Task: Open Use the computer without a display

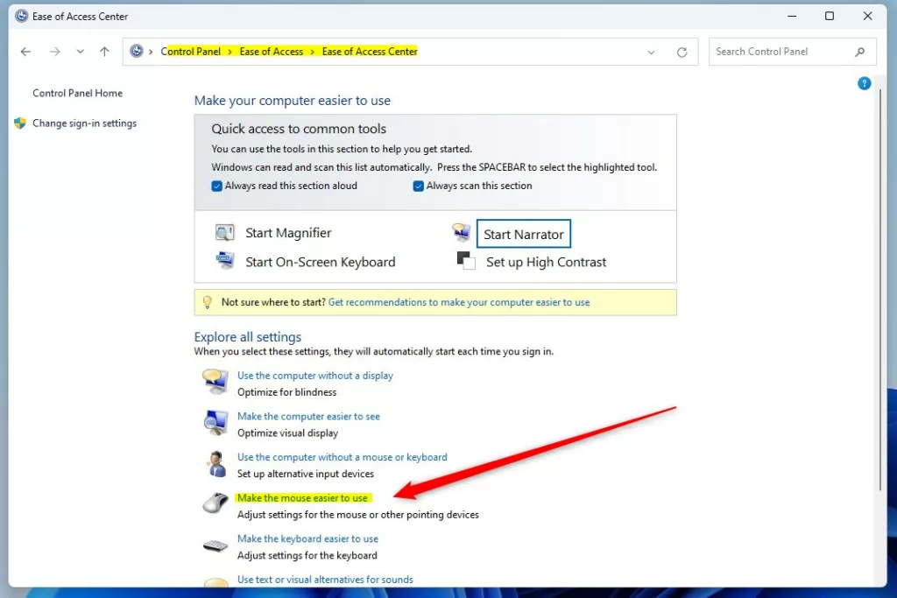Action: (315, 376)
